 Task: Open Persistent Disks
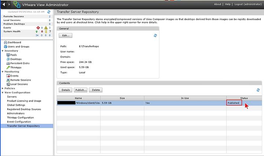pos(20,63)
